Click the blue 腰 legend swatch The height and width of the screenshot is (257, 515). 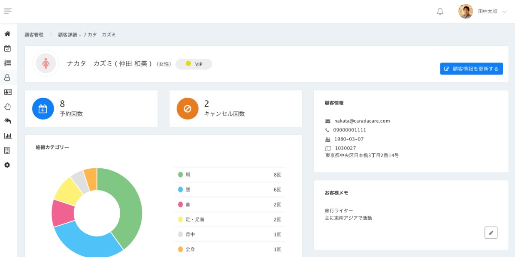tap(181, 190)
